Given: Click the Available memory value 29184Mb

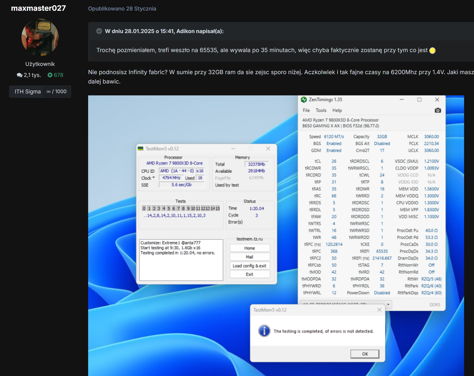Looking at the screenshot, I should point(256,171).
